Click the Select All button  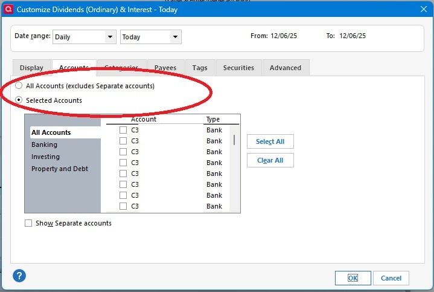coord(270,141)
